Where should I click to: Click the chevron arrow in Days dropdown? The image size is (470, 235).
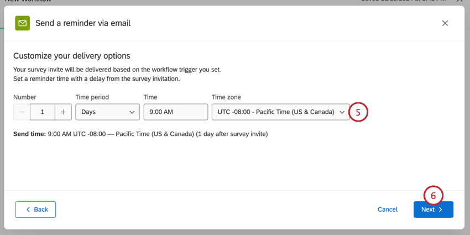click(132, 112)
